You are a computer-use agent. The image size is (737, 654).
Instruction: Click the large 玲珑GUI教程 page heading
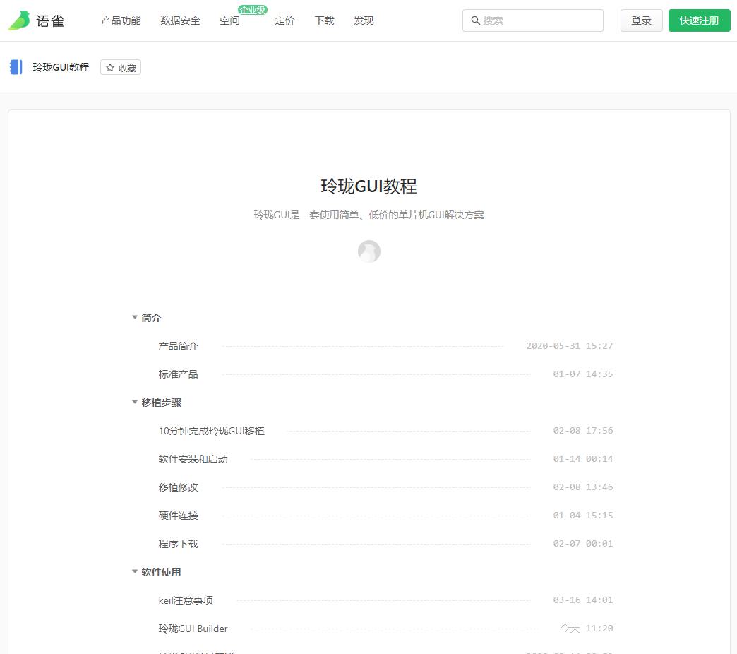(x=369, y=186)
